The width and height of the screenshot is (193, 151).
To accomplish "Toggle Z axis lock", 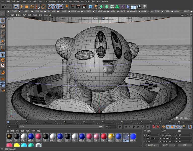I will click(61, 7).
